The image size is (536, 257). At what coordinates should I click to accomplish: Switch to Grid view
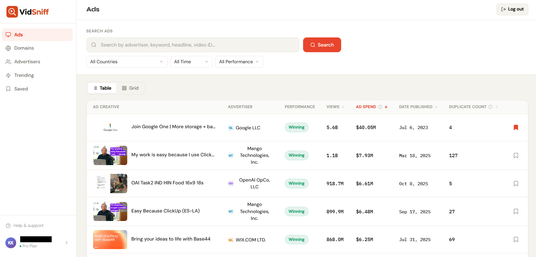click(130, 88)
